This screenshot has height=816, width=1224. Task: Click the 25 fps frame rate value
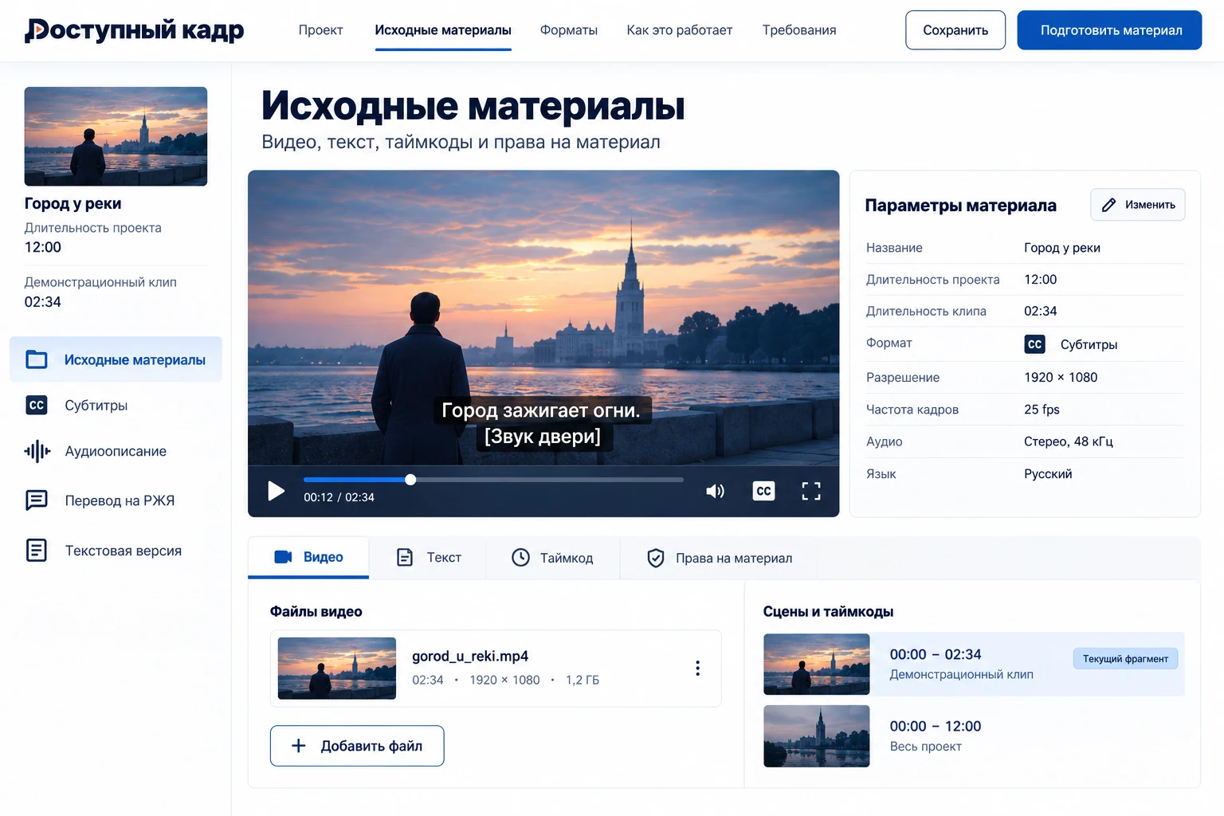click(1042, 410)
